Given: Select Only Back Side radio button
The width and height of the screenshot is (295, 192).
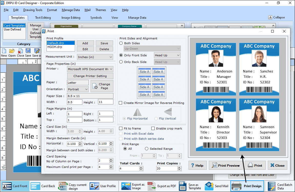Looking at the screenshot, I should [121, 62].
